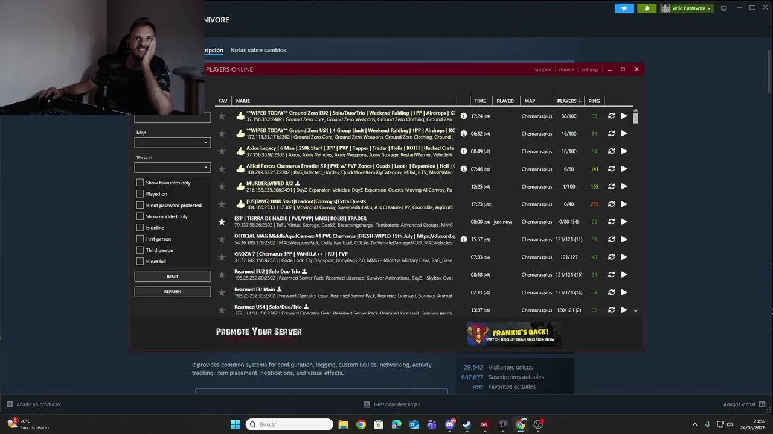Play on Ground Zero EU2 server

(624, 116)
